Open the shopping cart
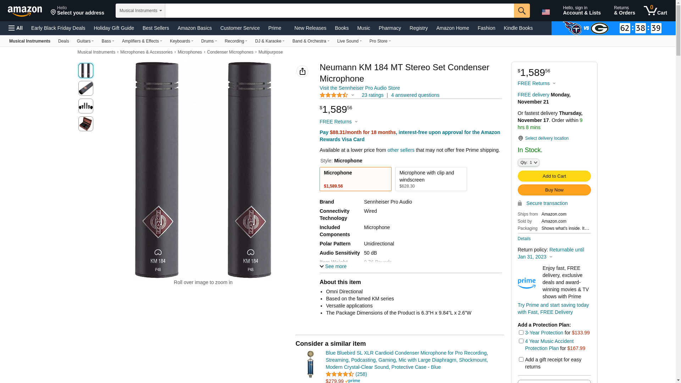This screenshot has height=383, width=681. coord(655,11)
